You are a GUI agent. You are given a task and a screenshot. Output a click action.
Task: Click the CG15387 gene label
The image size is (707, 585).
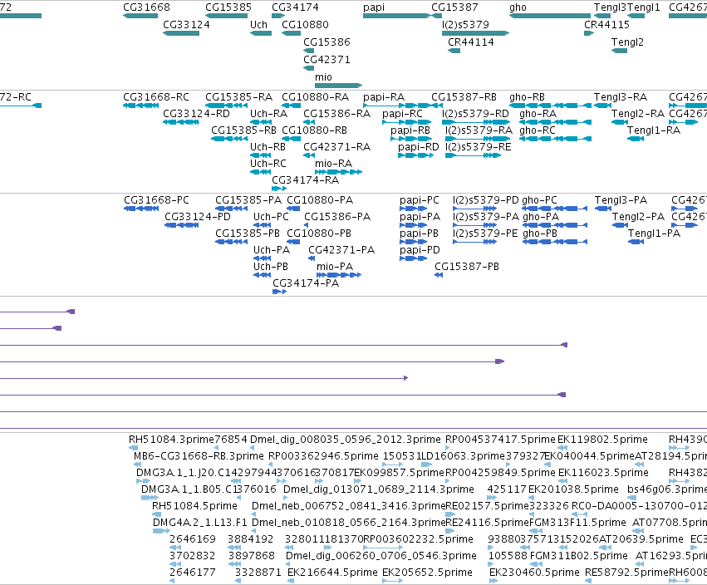(454, 7)
